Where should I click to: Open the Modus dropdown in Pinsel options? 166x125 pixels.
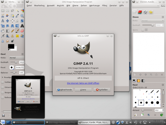click(17, 58)
